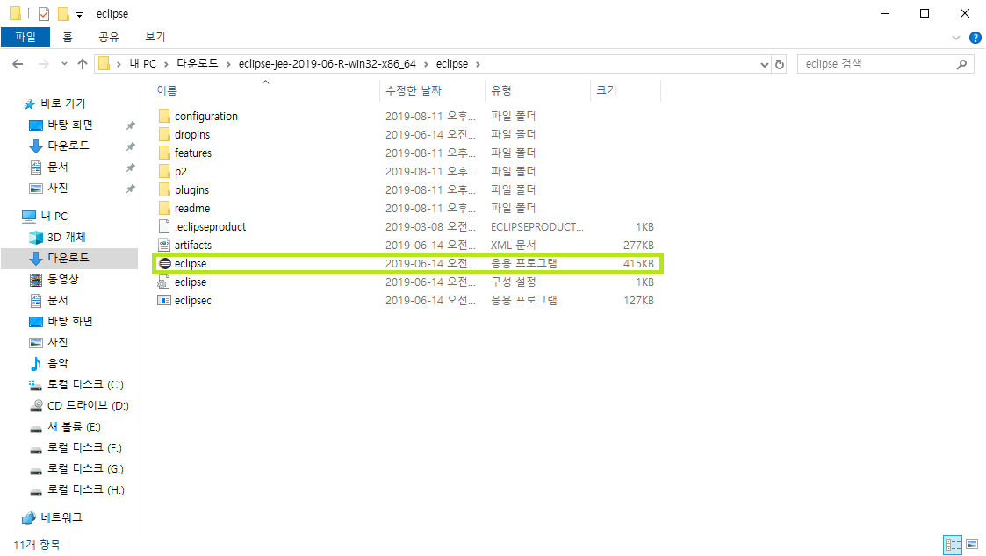Select 음악 in navigation pane
The width and height of the screenshot is (986, 556).
pos(58,363)
